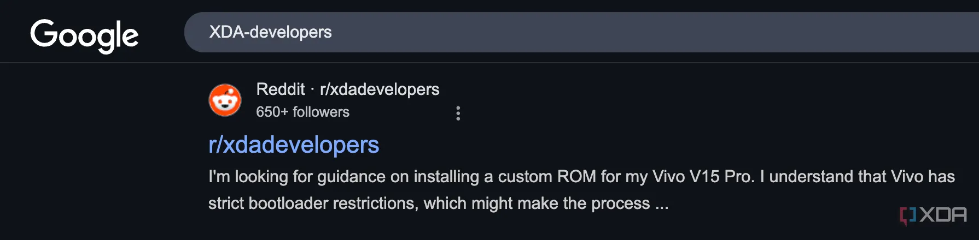Image resolution: width=979 pixels, height=240 pixels.
Task: Click the separator dot after Reddit
Action: point(312,89)
